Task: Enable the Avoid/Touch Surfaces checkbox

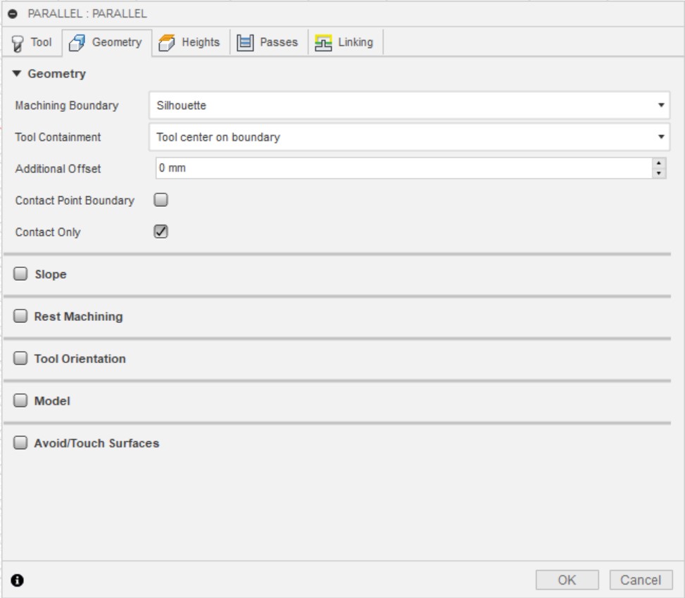Action: pos(20,443)
